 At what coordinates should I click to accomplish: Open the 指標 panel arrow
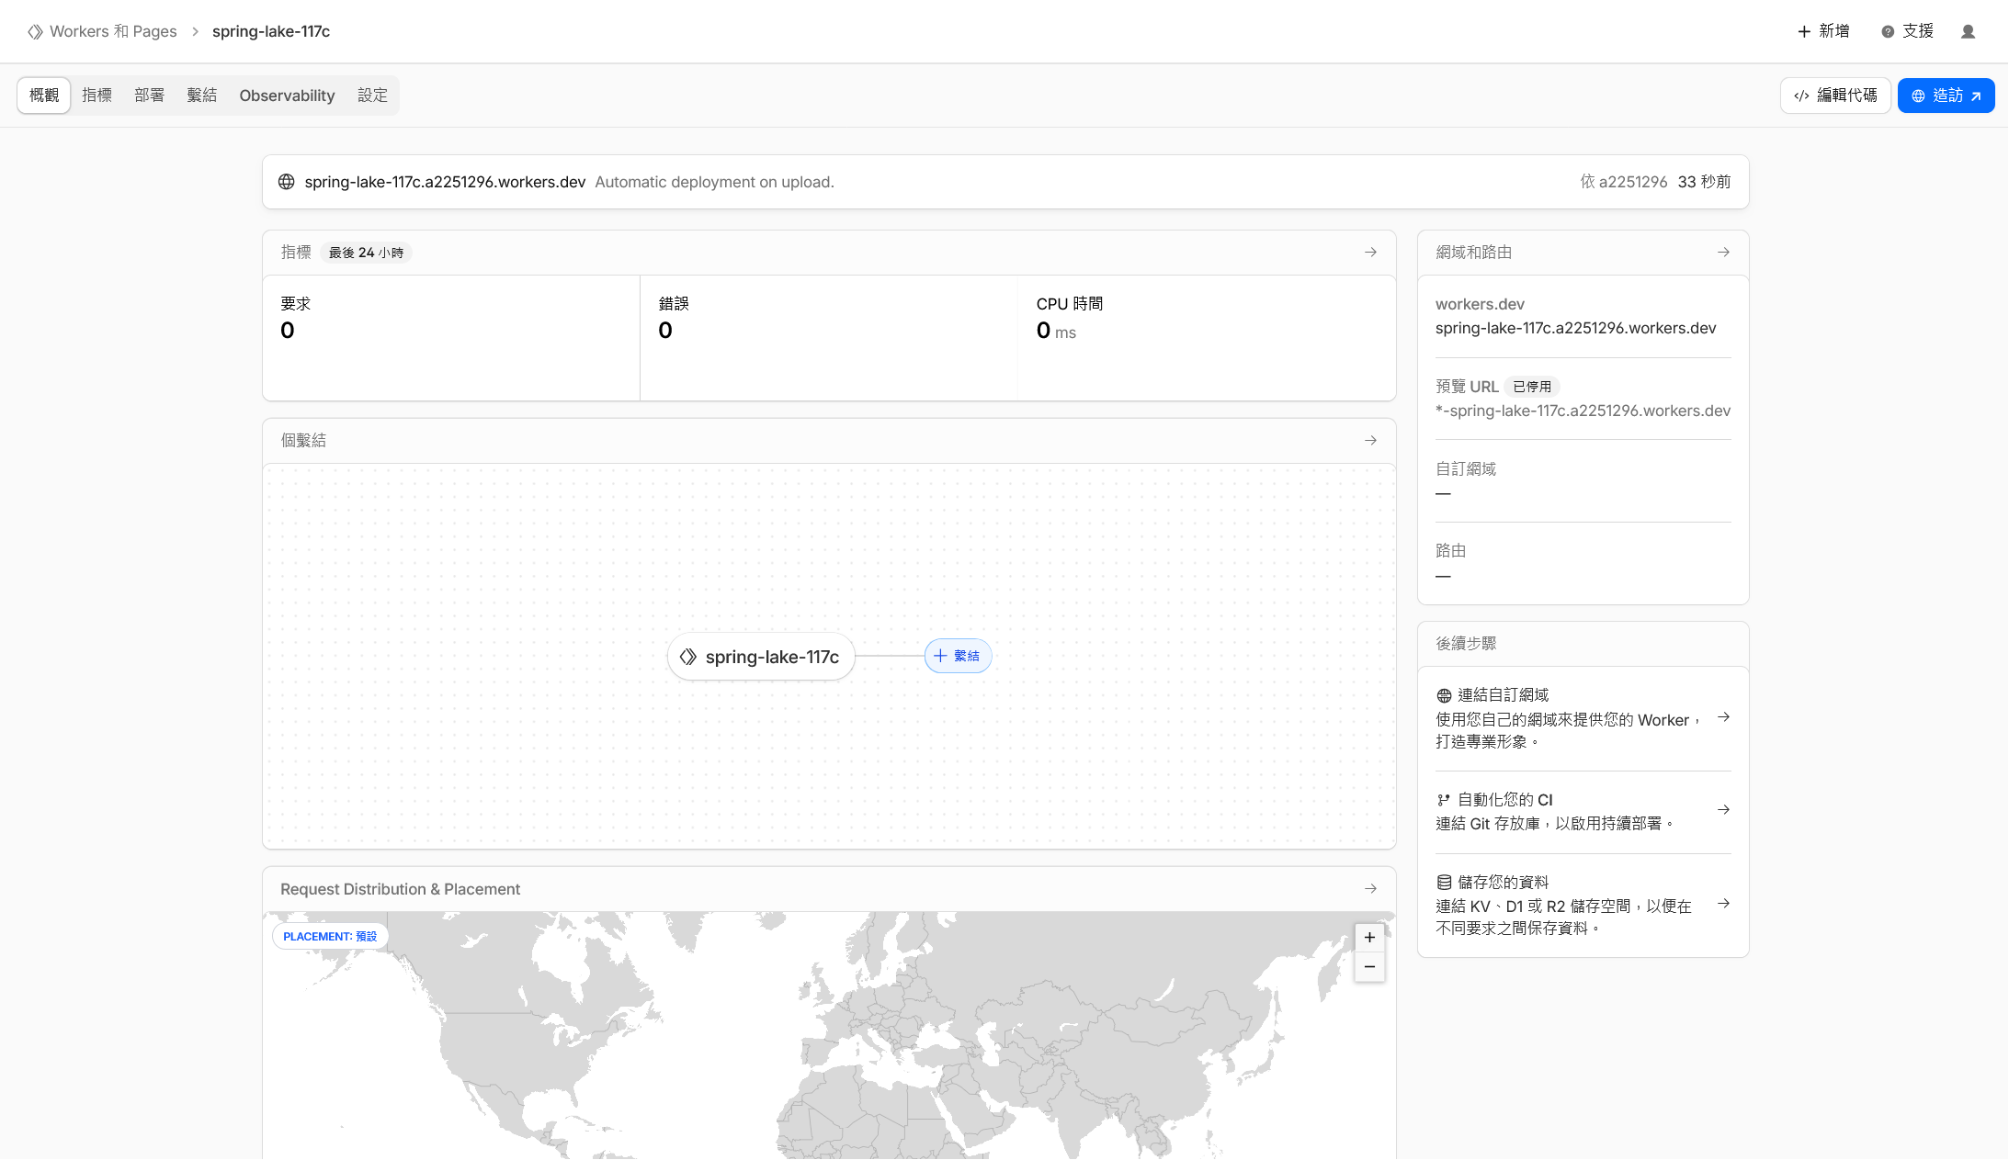click(1370, 252)
